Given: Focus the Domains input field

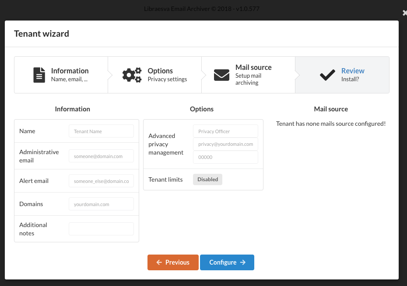Looking at the screenshot, I should click(x=101, y=204).
